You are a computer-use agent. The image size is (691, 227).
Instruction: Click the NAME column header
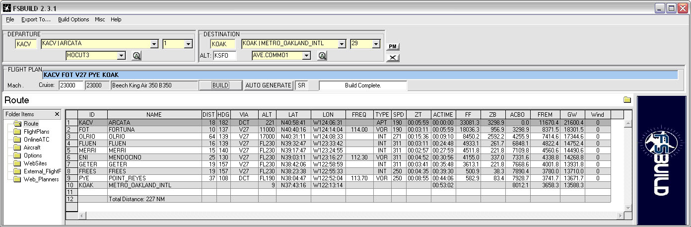[154, 115]
